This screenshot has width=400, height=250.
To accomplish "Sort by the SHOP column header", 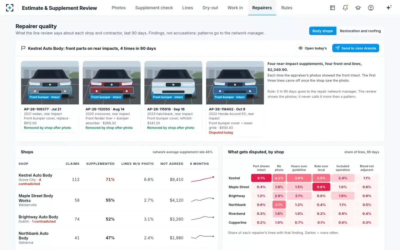I will coord(23,164).
